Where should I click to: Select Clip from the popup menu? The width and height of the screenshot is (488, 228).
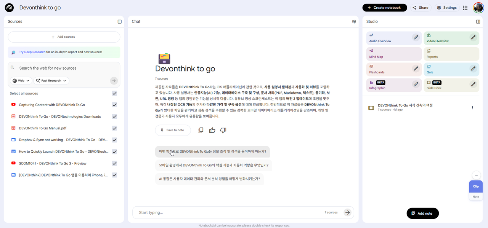[x=475, y=186]
